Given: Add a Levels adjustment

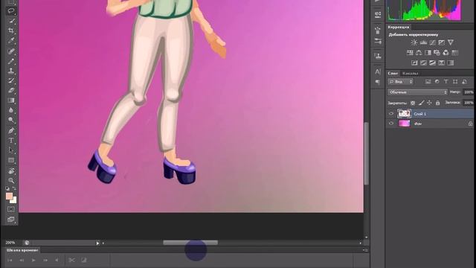Looking at the screenshot, I should pos(423,42).
